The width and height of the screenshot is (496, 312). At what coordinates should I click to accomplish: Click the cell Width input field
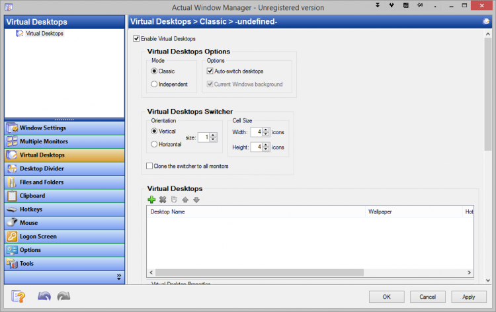257,132
